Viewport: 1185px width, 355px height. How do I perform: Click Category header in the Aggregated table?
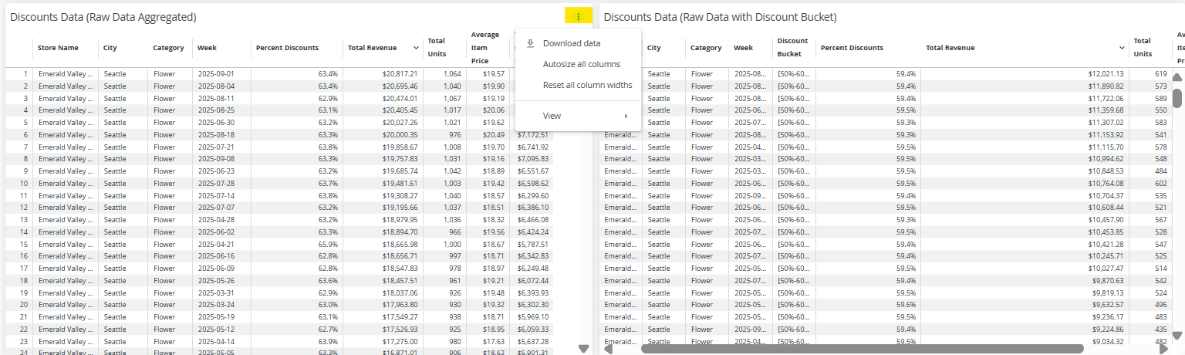pos(168,48)
